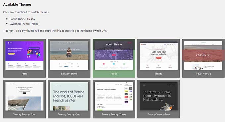The image size is (225, 122).
Task: Switch to the Astra theme thumbnail
Action: click(24, 56)
